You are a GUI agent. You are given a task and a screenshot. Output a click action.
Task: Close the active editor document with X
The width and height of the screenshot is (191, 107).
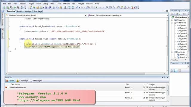[x=167, y=11]
